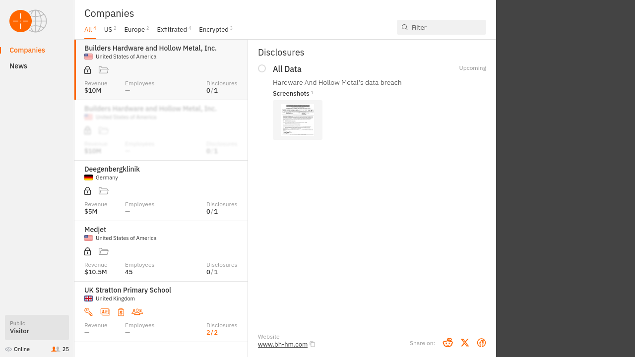Switch to the Europe tab
Screen dimensions: 635x357
pyautogui.click(x=134, y=30)
